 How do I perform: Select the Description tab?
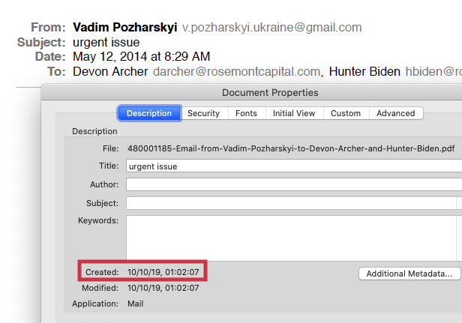[x=149, y=113]
